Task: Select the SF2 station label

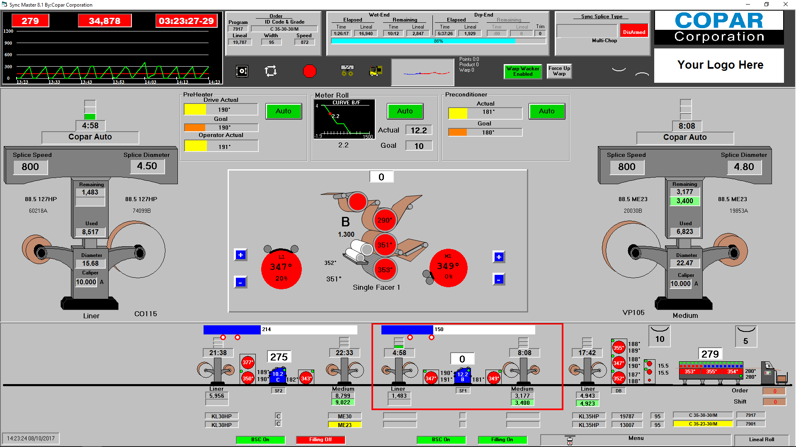Action: 279,391
